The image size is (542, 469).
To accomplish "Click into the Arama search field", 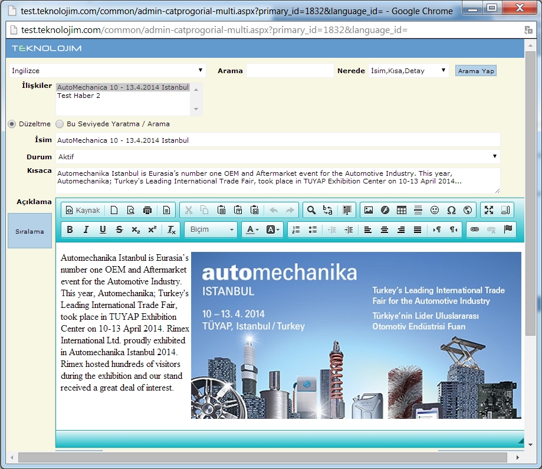I will (x=290, y=71).
